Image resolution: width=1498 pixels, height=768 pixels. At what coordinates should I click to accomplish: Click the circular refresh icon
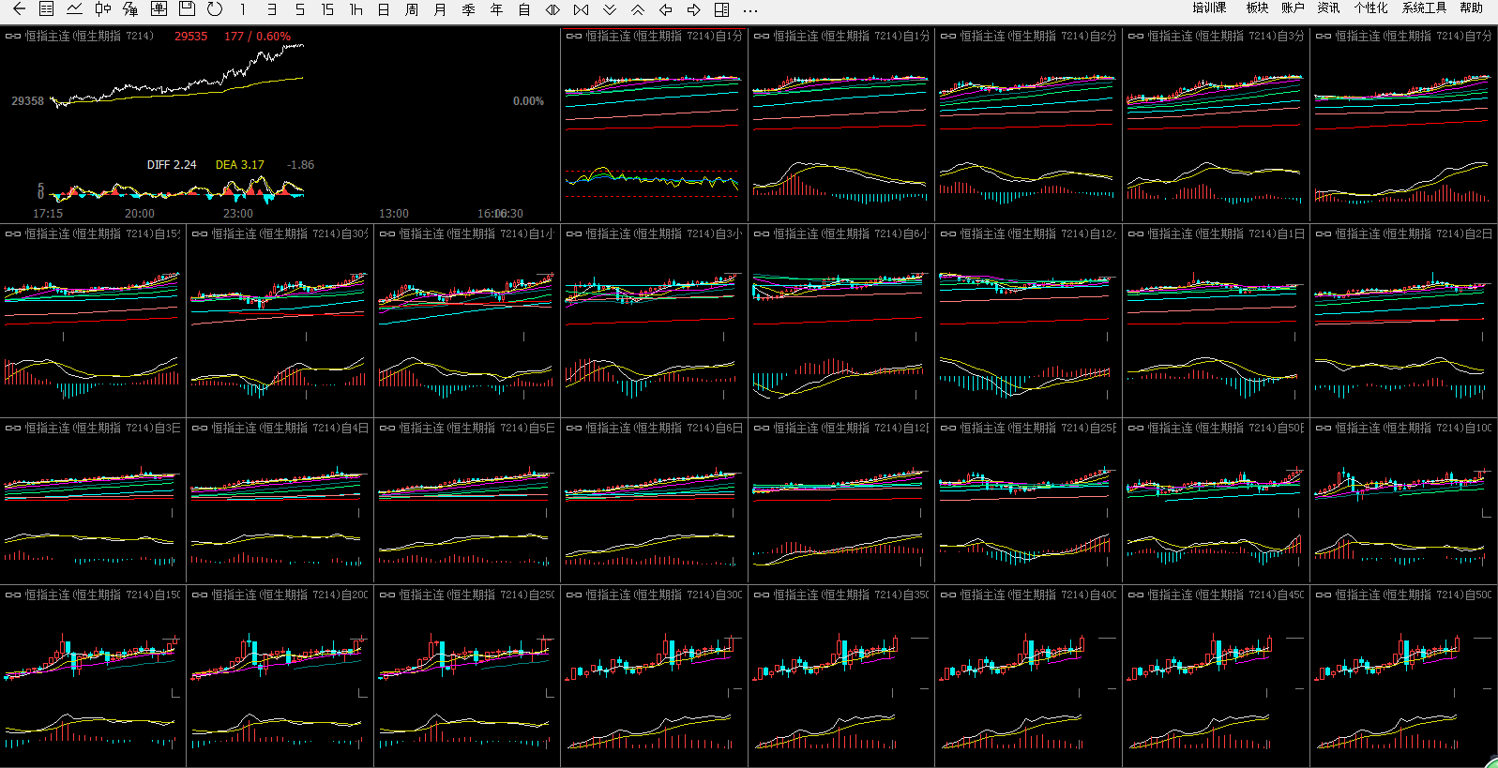215,9
